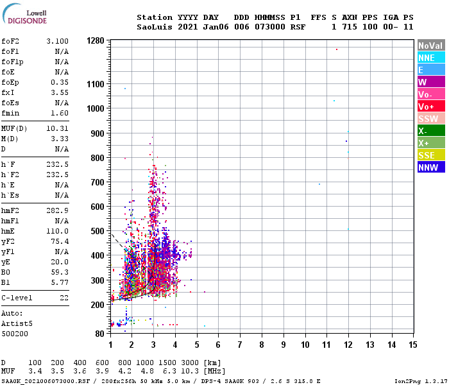Screen dimensions: 449x385
Task: Click frequency axis label 15
Action: click(413, 345)
